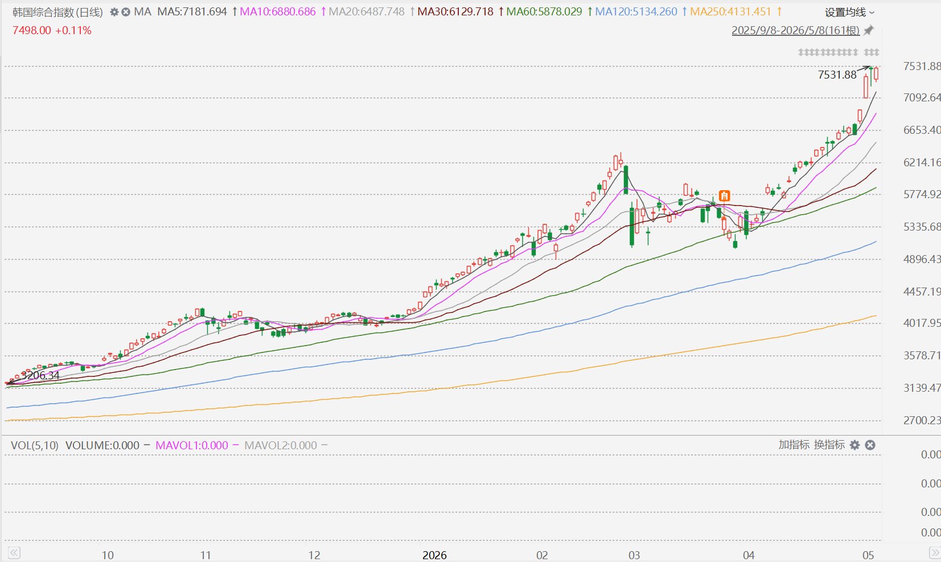Viewport: 941px width, 562px height.
Task: Expand the 设置均线 dropdown
Action: coord(850,13)
